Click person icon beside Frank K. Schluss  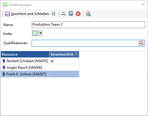[x=4, y=74]
